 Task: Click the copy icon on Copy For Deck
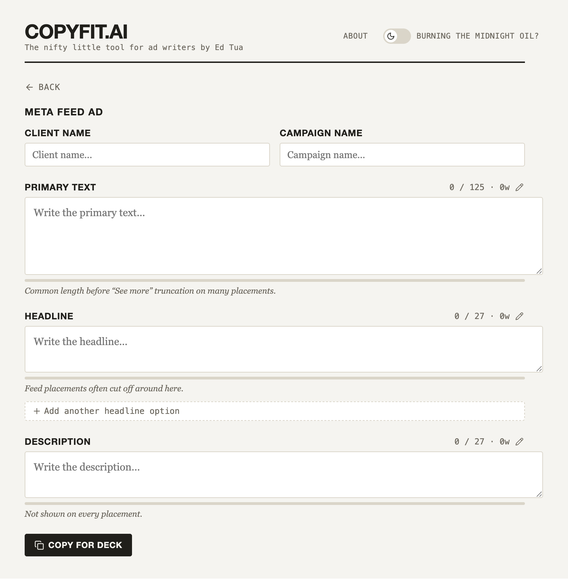[39, 545]
